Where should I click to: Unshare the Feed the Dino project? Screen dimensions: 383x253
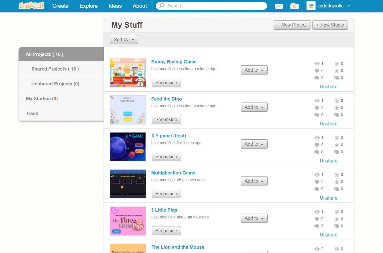coord(328,124)
